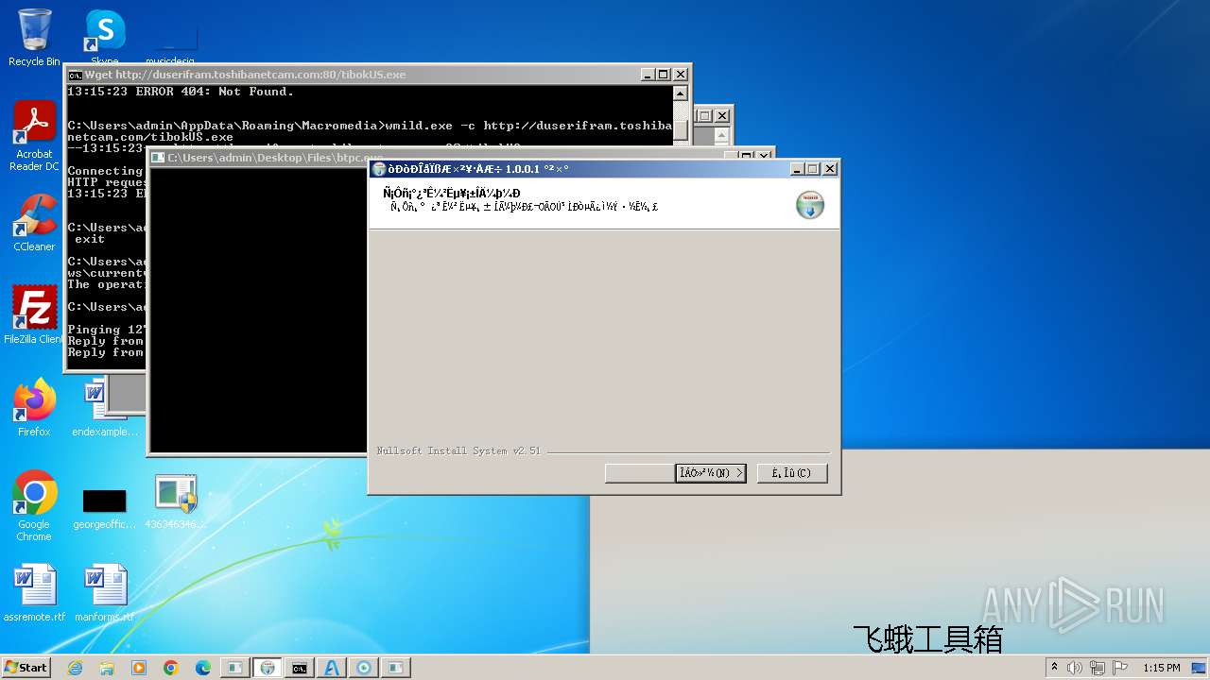1210x680 pixels.
Task: Click Wget window scrollbar up arrow
Action: [x=680, y=93]
